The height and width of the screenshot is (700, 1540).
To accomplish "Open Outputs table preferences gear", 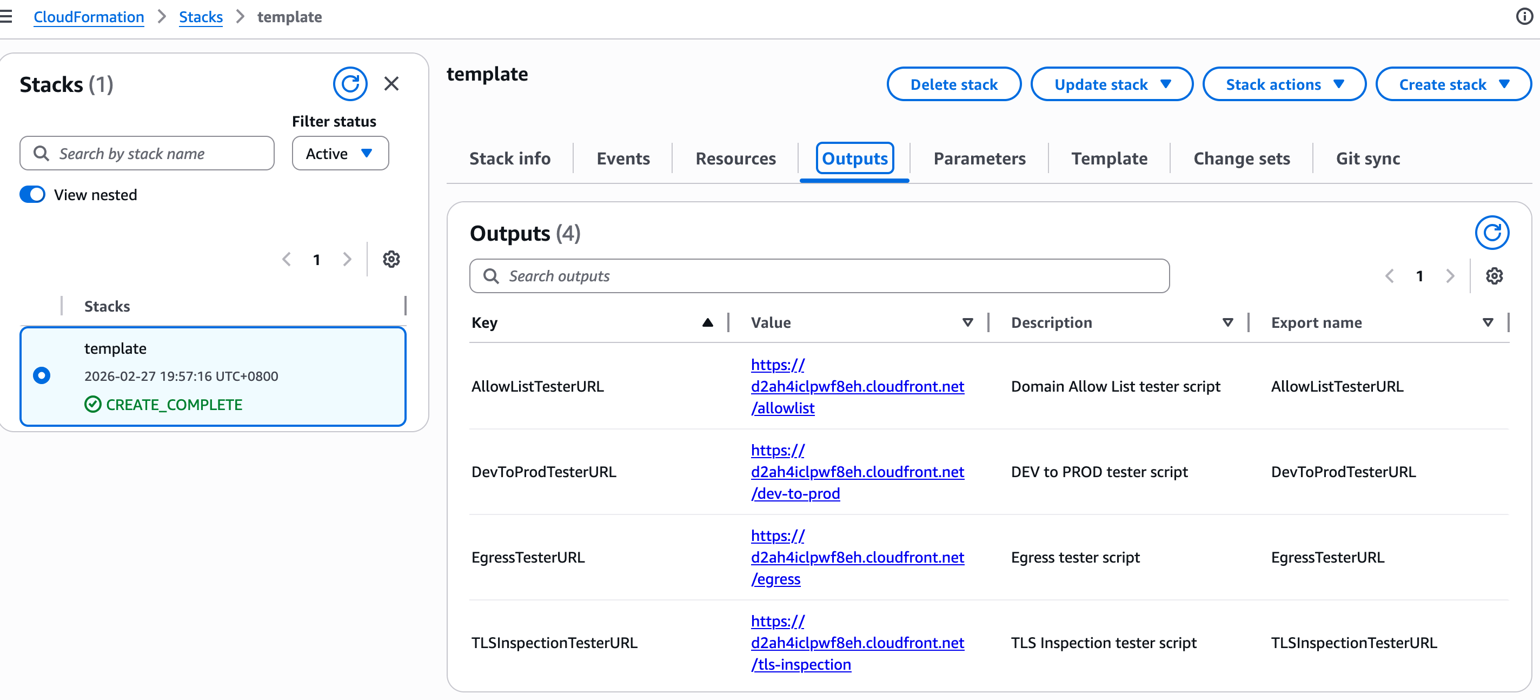I will pyautogui.click(x=1494, y=276).
